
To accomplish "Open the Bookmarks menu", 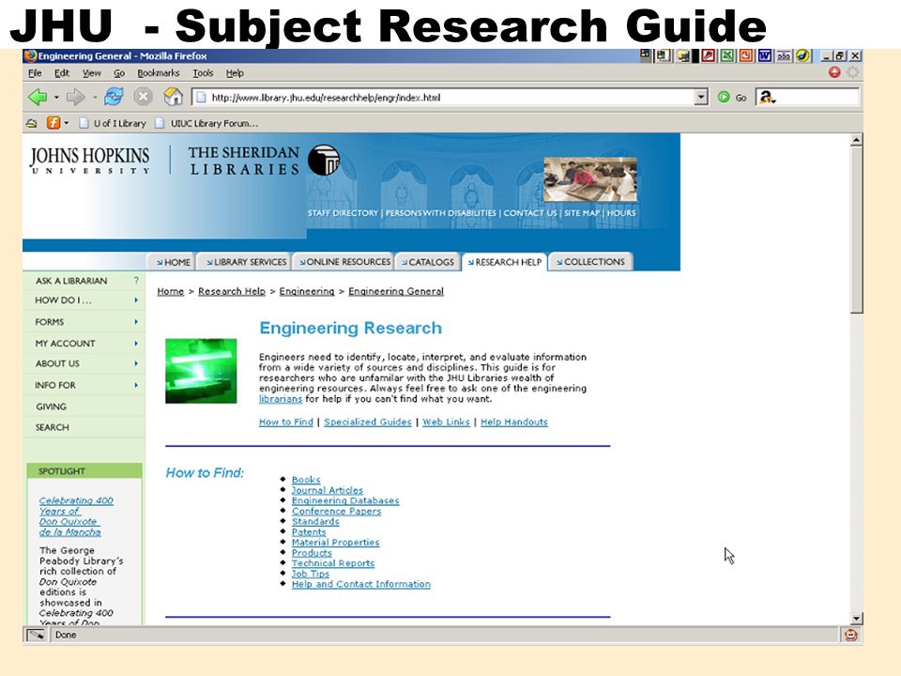I will click(158, 73).
